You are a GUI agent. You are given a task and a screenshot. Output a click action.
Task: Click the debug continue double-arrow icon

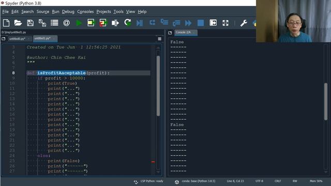click(x=188, y=23)
